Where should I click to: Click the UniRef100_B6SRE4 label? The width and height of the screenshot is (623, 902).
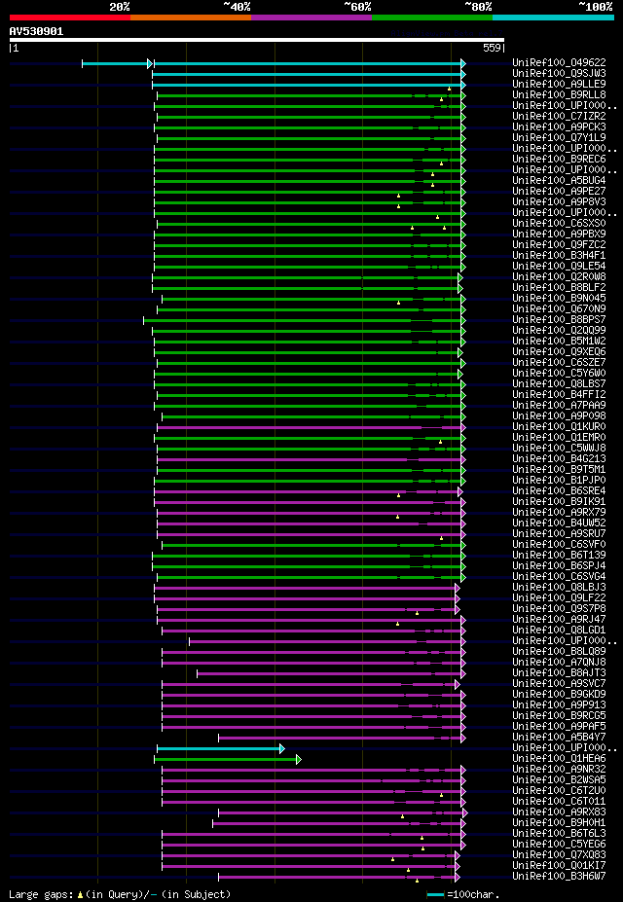559,491
